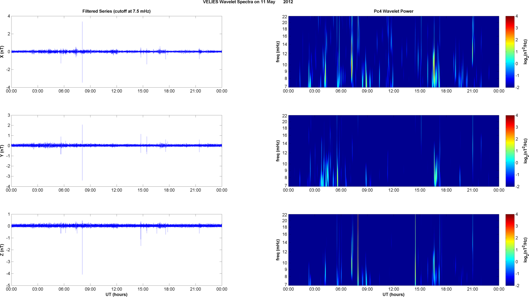Image resolution: width=529 pixels, height=297 pixels.
Task: Click 09:00 tick under the X series plot
Action: click(x=90, y=91)
